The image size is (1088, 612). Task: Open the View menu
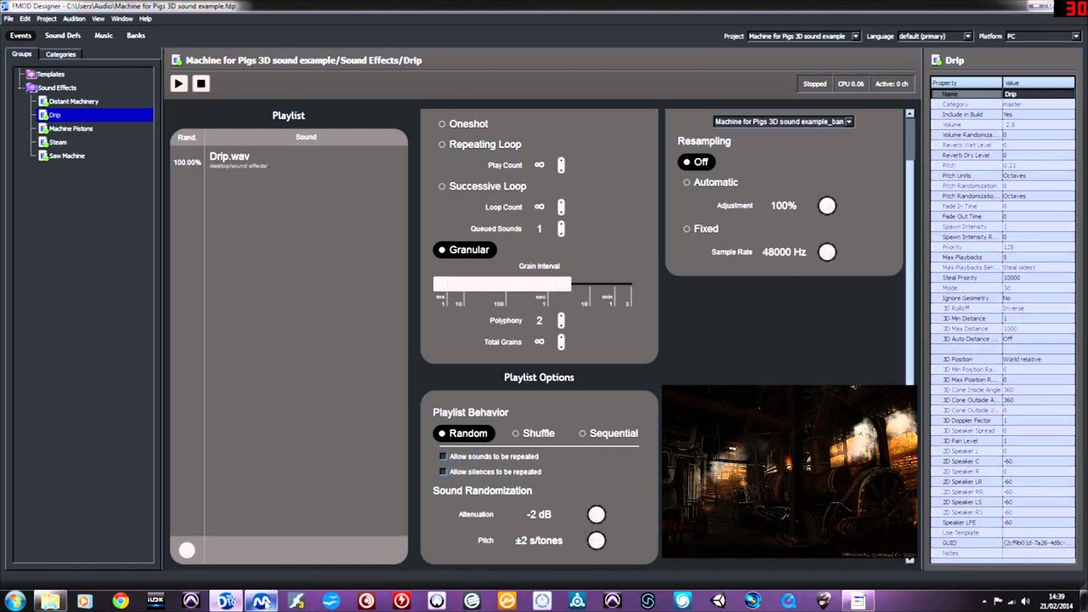pyautogui.click(x=99, y=19)
